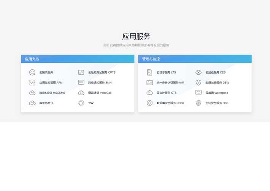Click the Workspace cloud desktop monitor icon

[x=199, y=93]
